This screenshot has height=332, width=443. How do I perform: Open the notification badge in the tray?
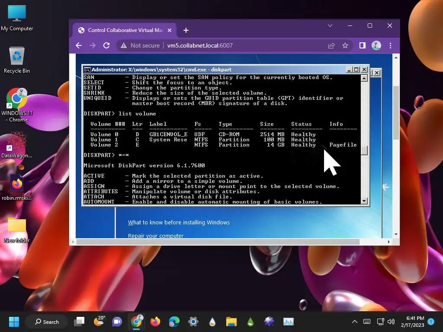pyautogui.click(x=431, y=321)
